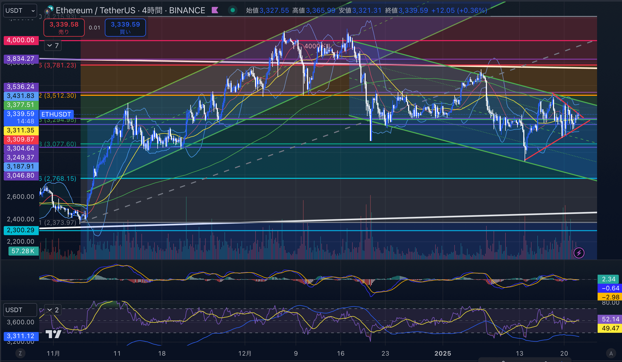The height and width of the screenshot is (362, 622).
Task: Select the 3,536.24 price label
Action: coord(21,87)
